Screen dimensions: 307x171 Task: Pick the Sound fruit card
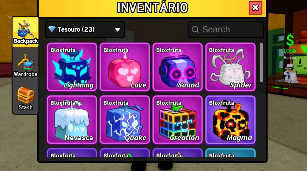[x=177, y=67]
